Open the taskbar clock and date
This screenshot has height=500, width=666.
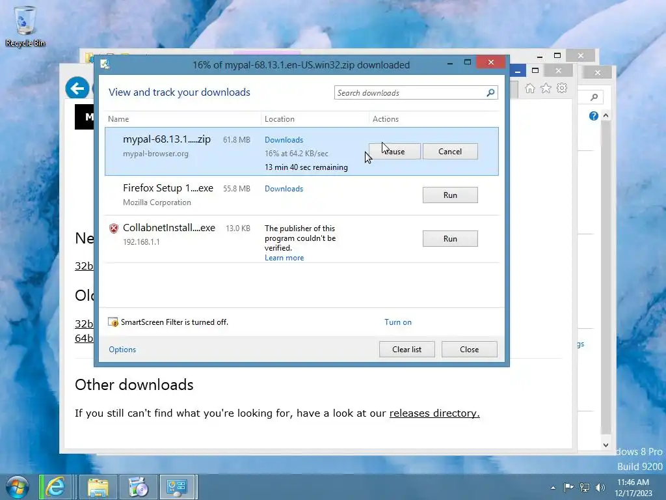pyautogui.click(x=633, y=488)
